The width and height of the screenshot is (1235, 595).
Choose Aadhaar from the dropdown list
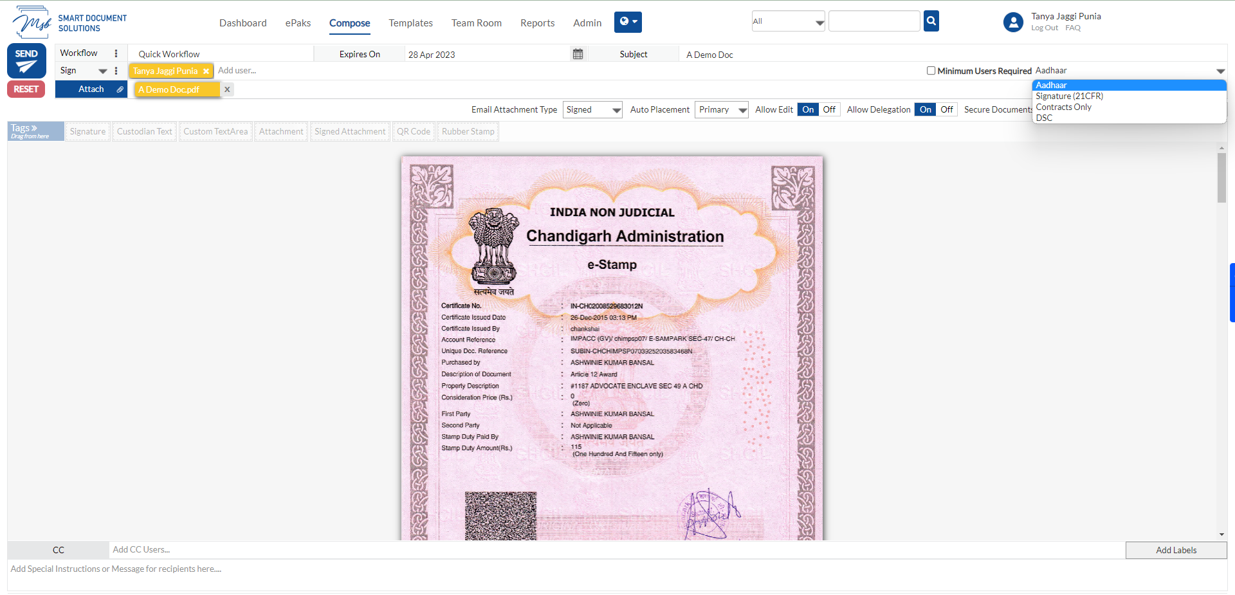coord(1130,85)
